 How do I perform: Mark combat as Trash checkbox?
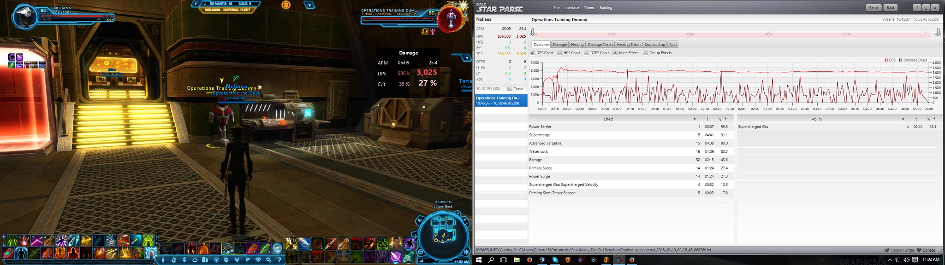510,89
